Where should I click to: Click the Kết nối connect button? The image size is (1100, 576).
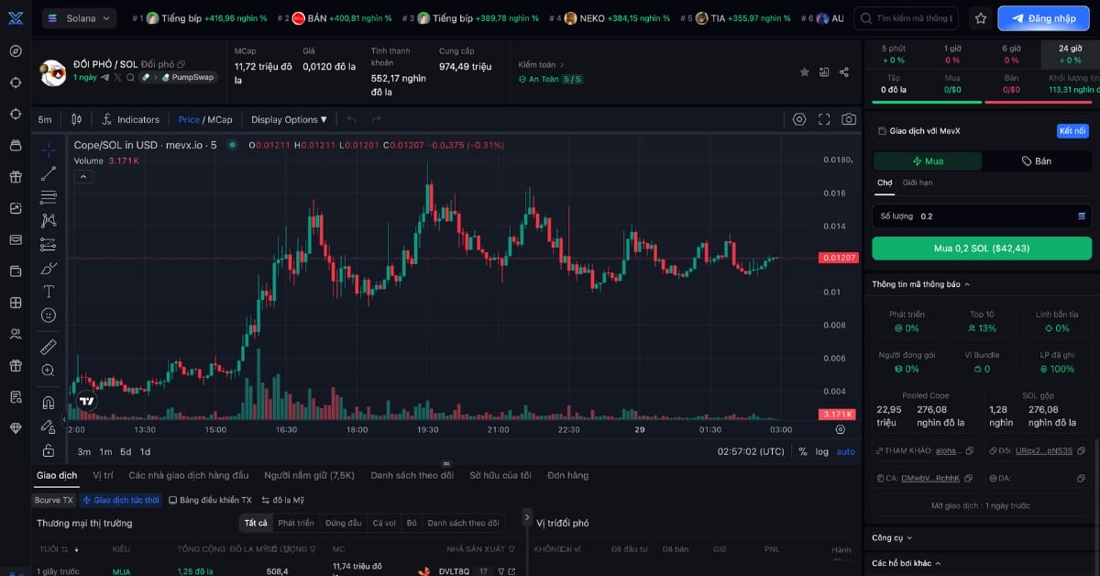click(1072, 131)
